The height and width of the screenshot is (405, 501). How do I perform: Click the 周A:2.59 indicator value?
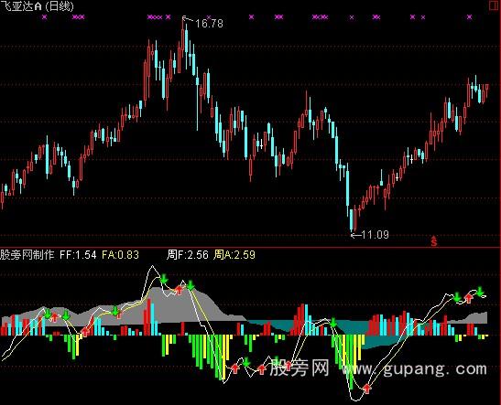click(x=234, y=255)
